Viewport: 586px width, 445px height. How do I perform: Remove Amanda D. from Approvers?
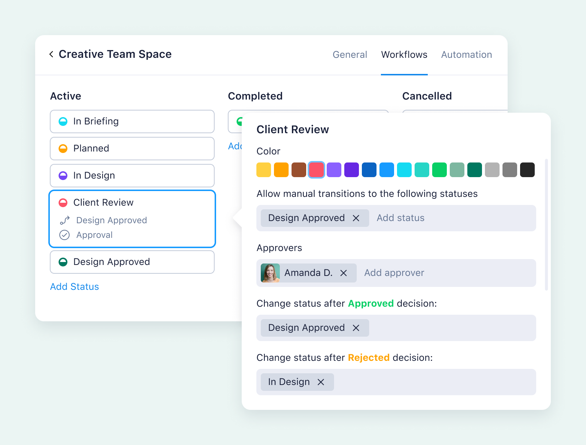pyautogui.click(x=344, y=273)
